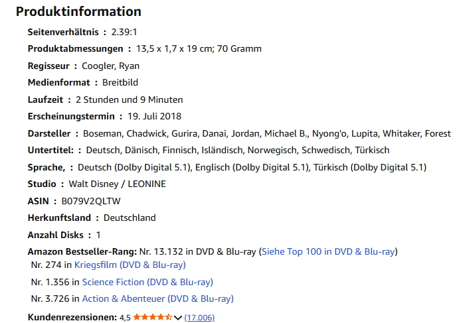Click the aspect ratio value 2.39:1

click(x=124, y=32)
